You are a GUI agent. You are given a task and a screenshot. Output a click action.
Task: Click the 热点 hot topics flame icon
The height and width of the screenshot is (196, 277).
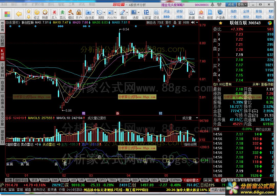tap(201, 14)
